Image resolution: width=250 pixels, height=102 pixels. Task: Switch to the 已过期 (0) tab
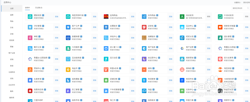pos(39,8)
